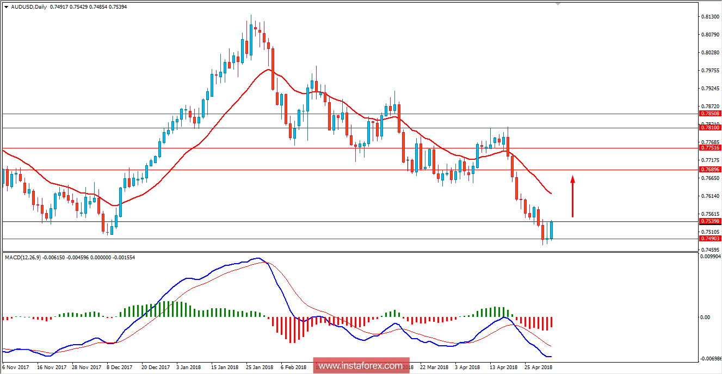This screenshot has height=374, width=722.
Task: Click the red 0.76896 horizontal line label
Action: point(709,169)
